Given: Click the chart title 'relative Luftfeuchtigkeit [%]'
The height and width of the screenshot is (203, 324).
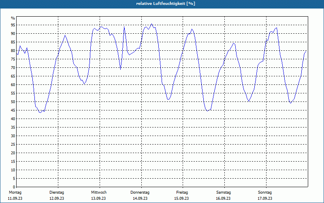Looking at the screenshot, I should coord(166,4).
